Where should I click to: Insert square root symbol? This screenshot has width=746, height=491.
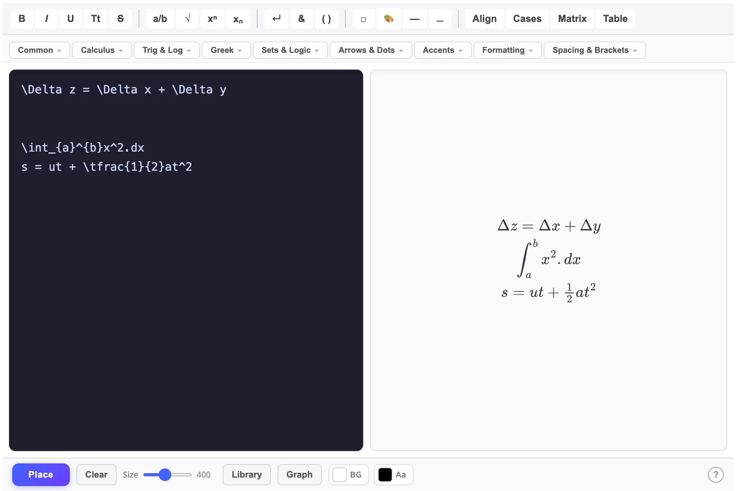pos(188,19)
